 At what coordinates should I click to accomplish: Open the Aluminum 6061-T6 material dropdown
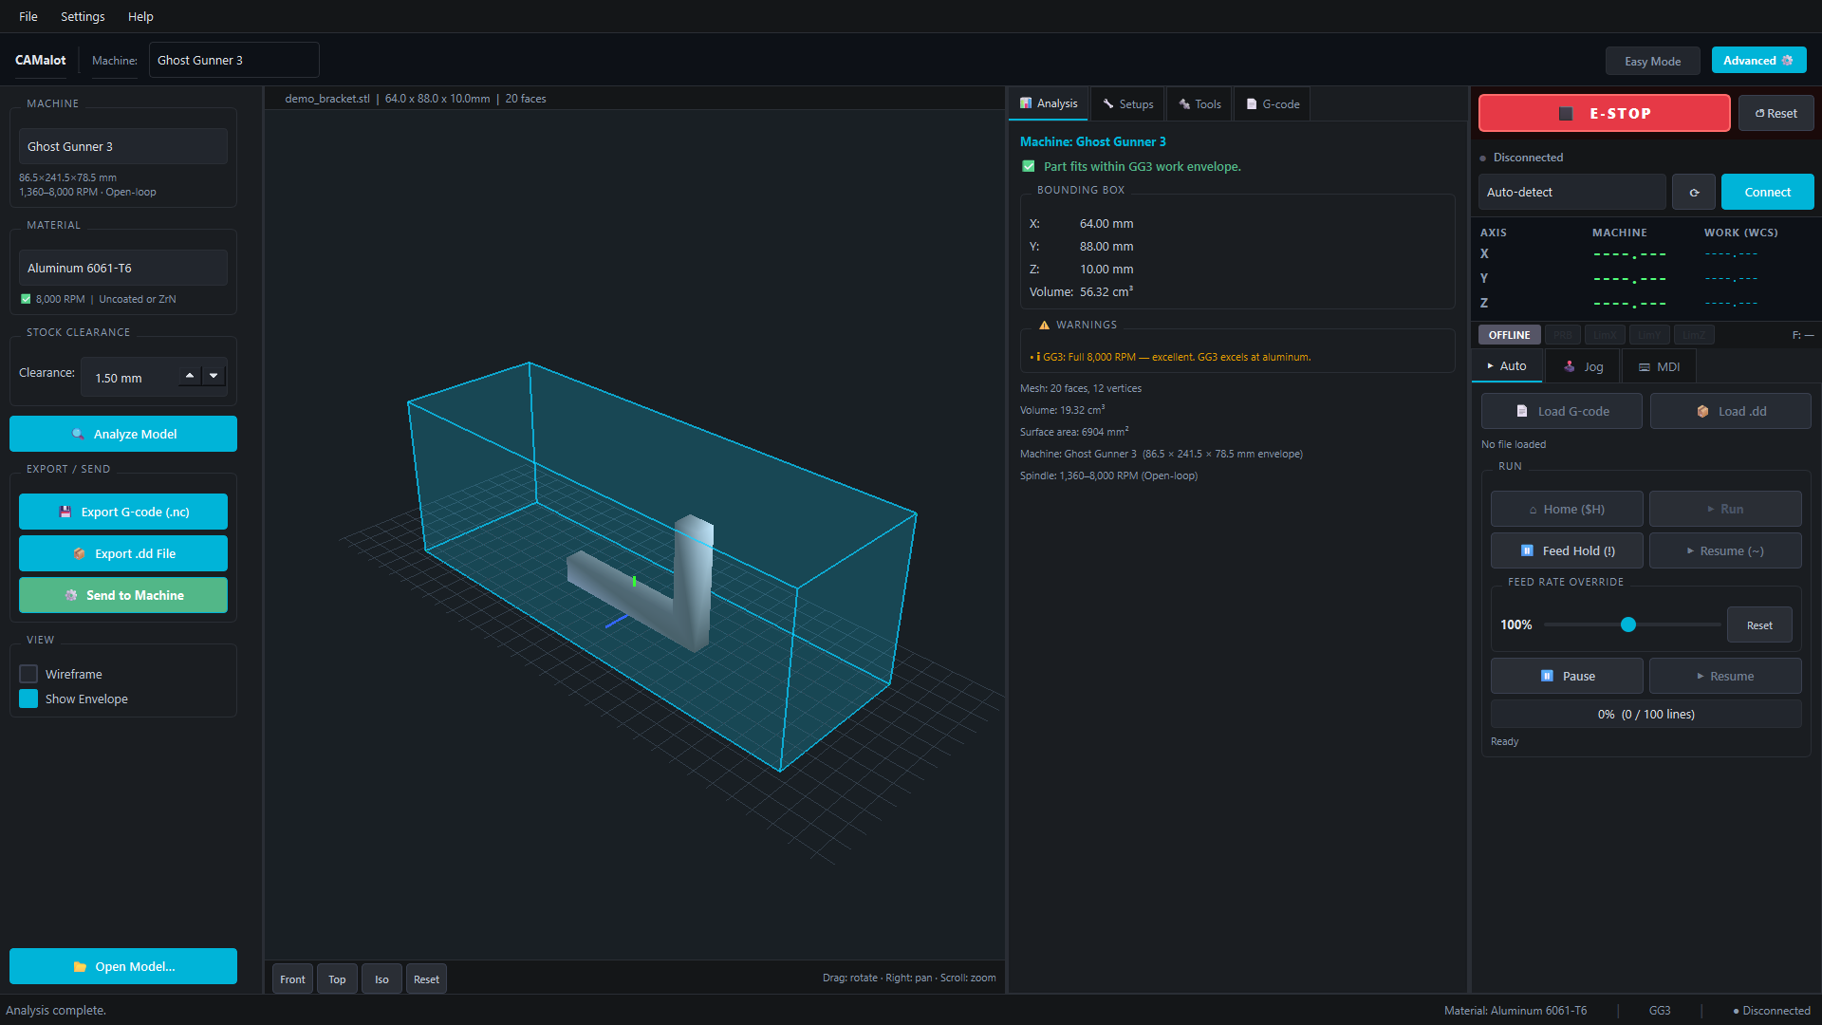tap(123, 268)
